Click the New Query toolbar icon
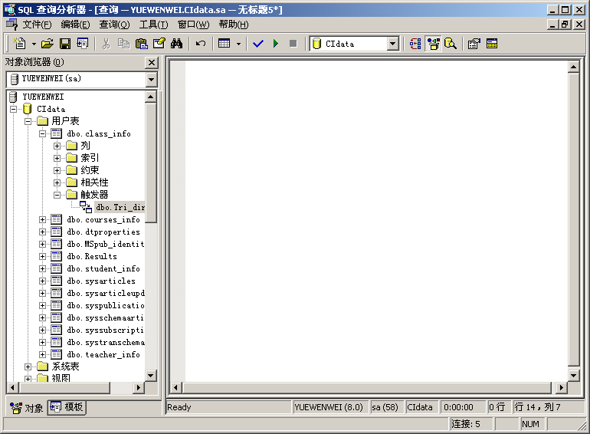Screen dimensions: 590x434 click(20, 44)
